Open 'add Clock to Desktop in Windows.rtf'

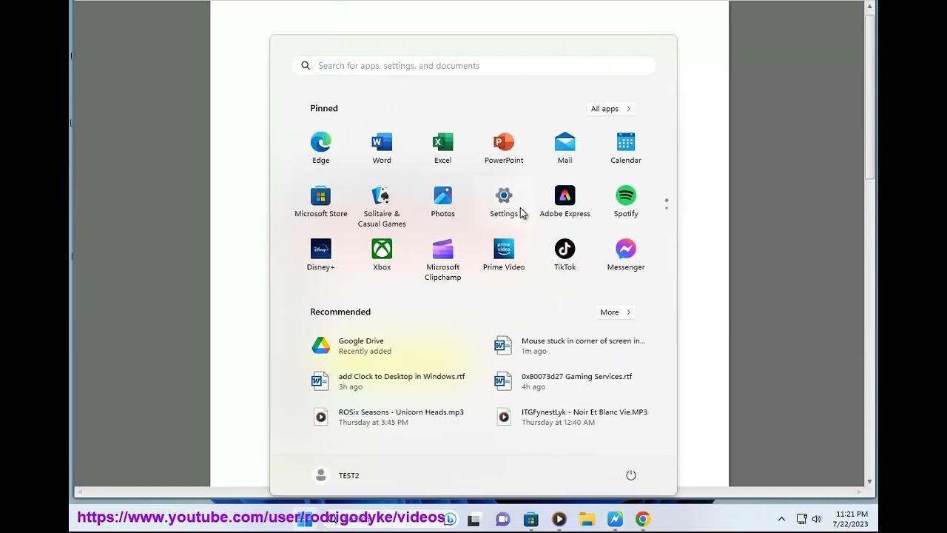[388, 381]
